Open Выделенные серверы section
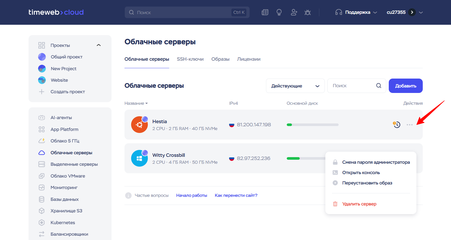The width and height of the screenshot is (451, 240). tap(74, 164)
